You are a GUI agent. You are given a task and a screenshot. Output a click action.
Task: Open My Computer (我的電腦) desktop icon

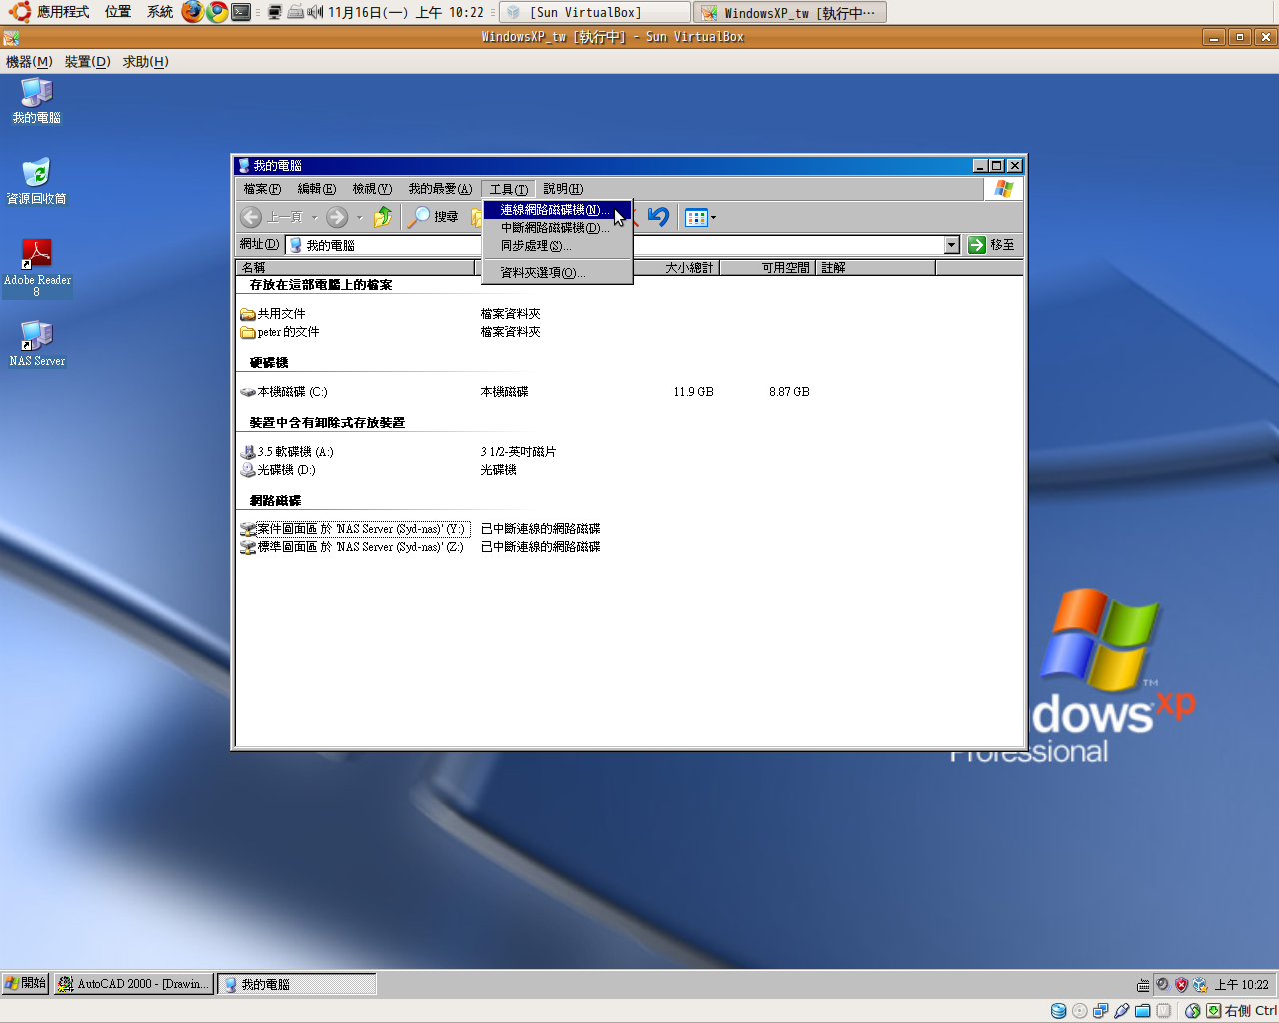pyautogui.click(x=36, y=101)
